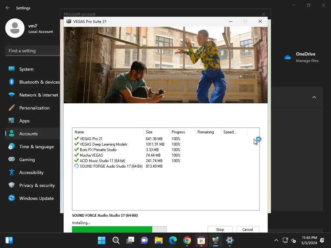
Task: Close the Microsoft account dialog
Action: click(x=263, y=14)
